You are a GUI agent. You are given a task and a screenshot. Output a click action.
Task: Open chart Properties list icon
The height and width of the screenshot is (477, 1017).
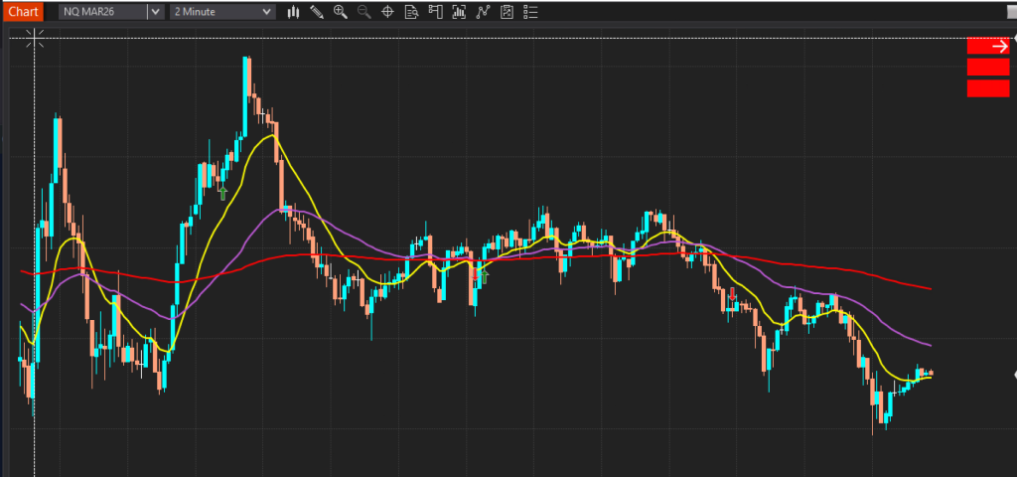coord(530,12)
